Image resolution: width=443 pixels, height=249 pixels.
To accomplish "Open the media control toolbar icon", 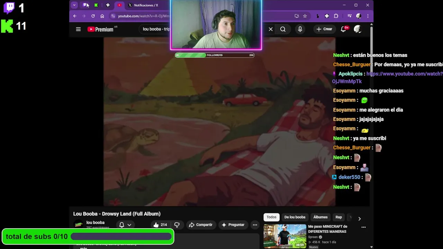I will 350,16.
